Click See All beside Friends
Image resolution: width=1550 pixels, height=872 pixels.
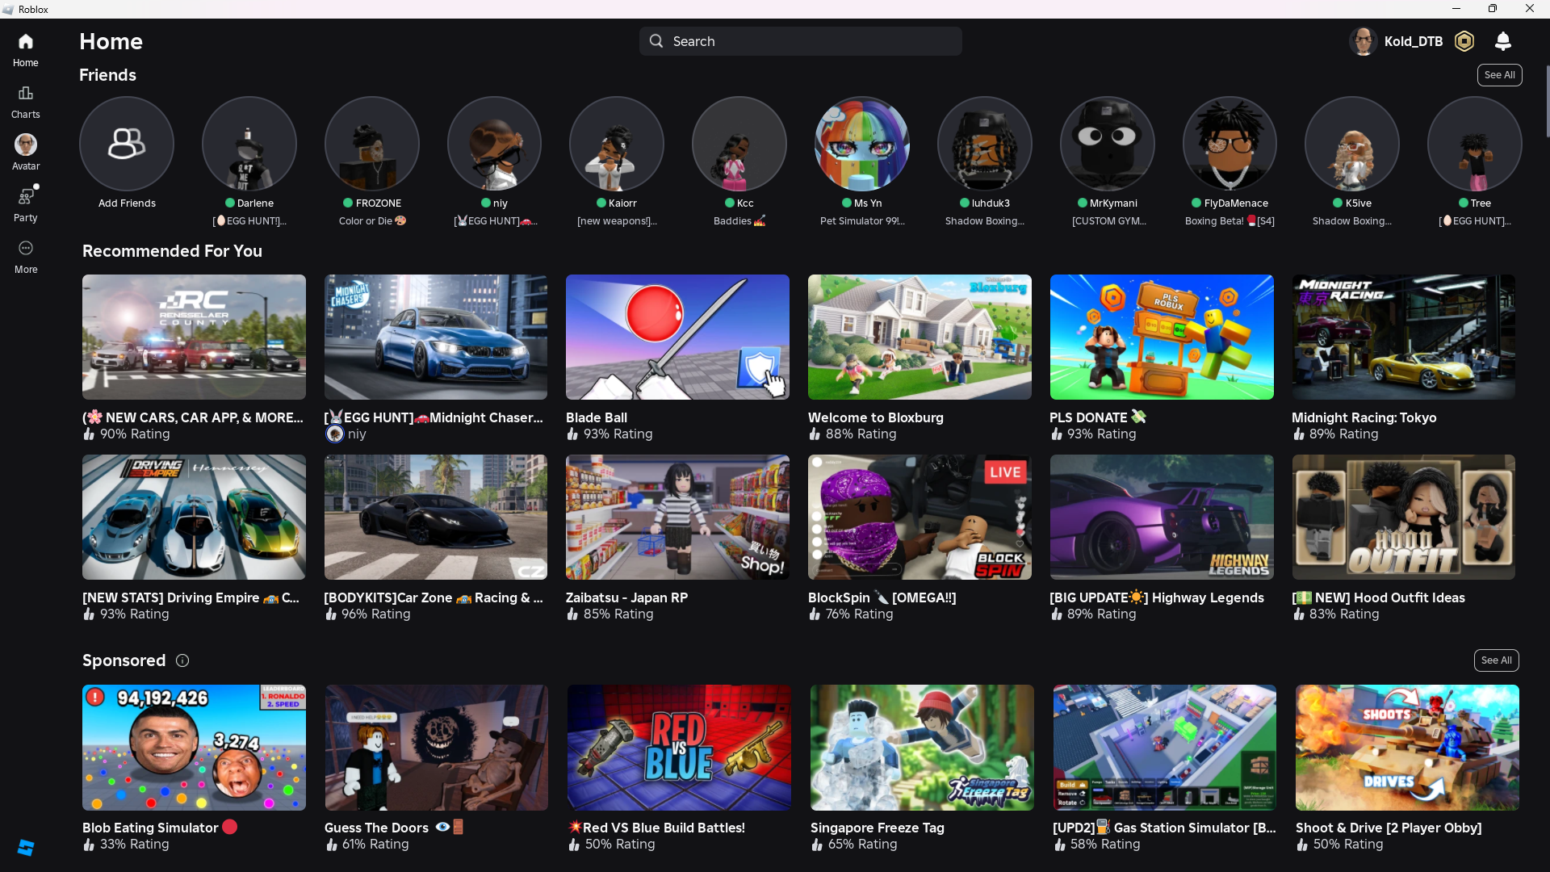(x=1499, y=75)
